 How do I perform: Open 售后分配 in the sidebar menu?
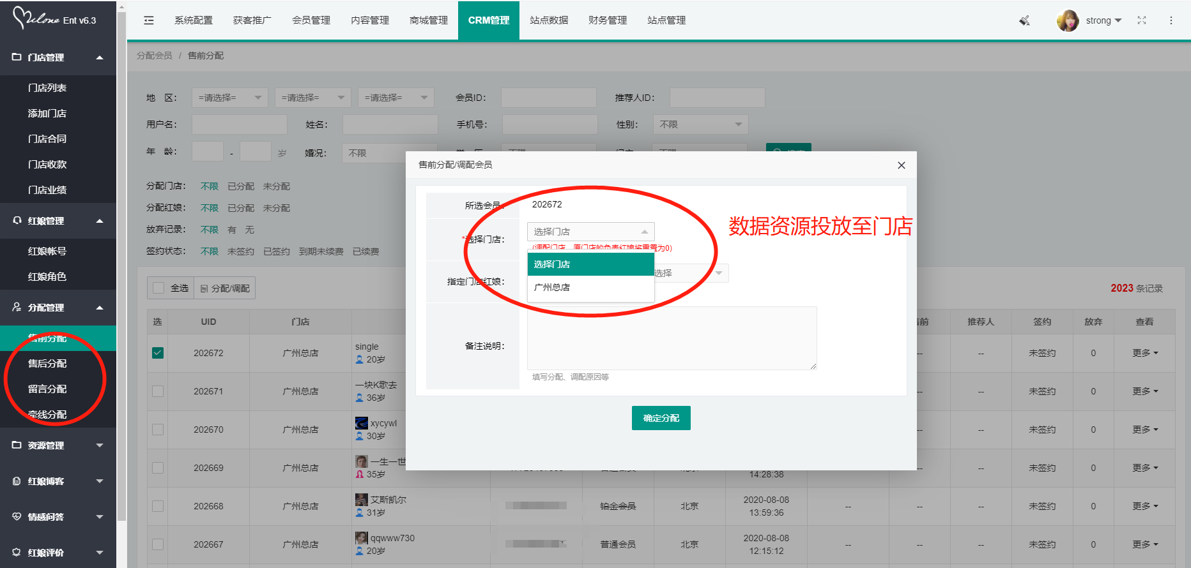[47, 364]
